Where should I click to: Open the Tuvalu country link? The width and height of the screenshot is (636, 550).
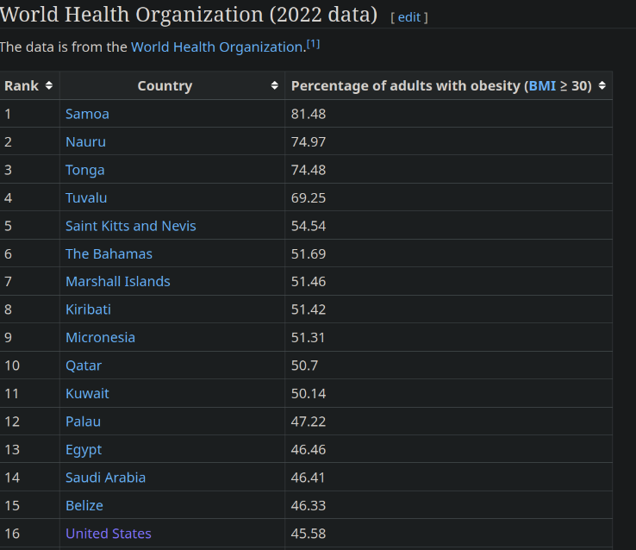click(86, 198)
